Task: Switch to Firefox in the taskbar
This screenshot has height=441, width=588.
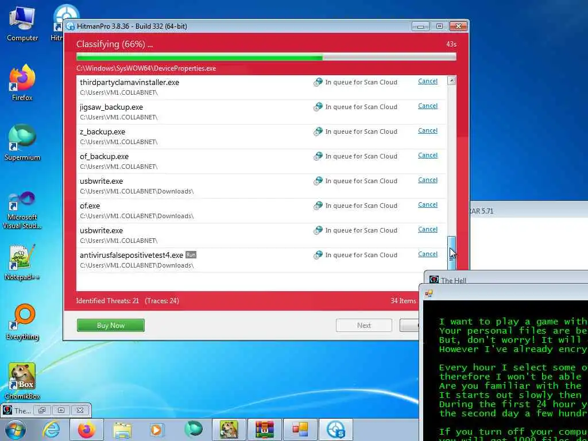Action: pyautogui.click(x=87, y=430)
